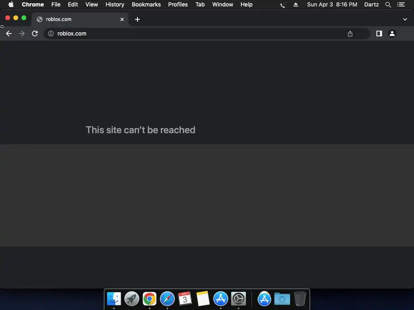Open Notification Center list icon
Screen dimensions: 414x310
(401, 4)
